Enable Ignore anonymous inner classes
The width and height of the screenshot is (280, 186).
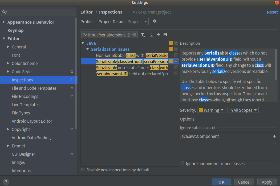coord(182,164)
